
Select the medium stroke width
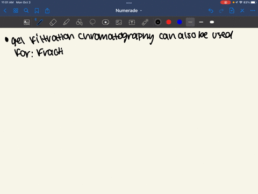click(201, 22)
